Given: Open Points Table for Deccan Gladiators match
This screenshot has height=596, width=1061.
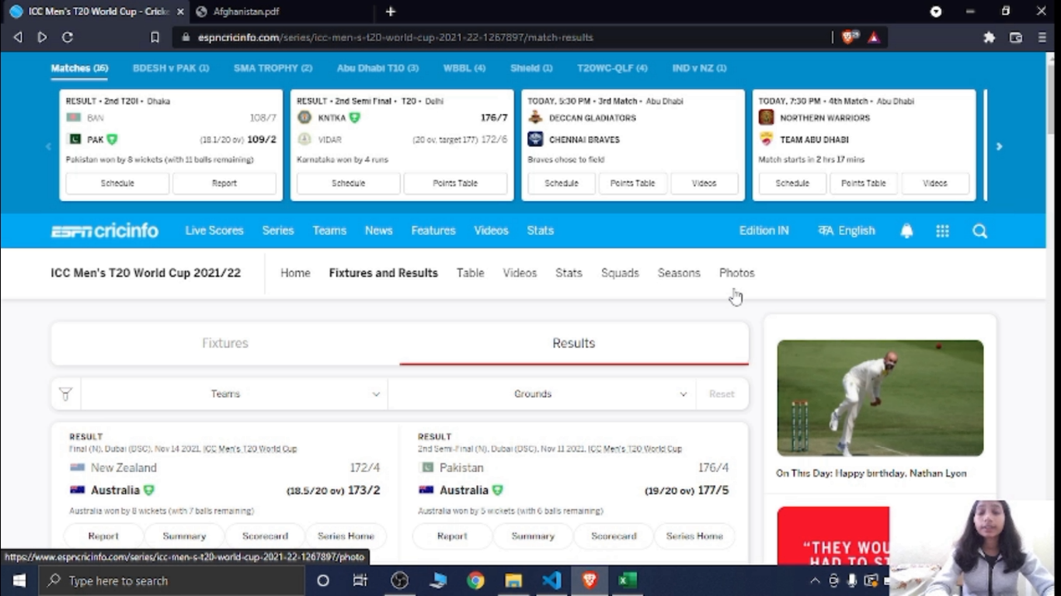Looking at the screenshot, I should click(x=632, y=183).
